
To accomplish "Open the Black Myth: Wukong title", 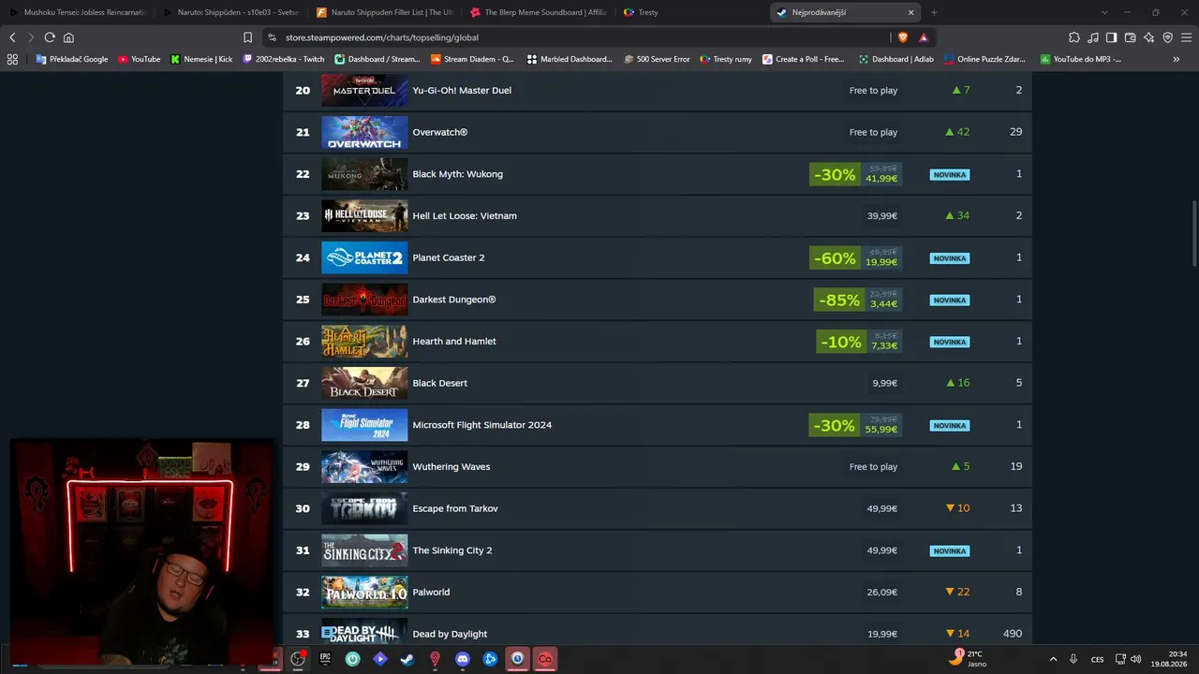I will point(458,174).
